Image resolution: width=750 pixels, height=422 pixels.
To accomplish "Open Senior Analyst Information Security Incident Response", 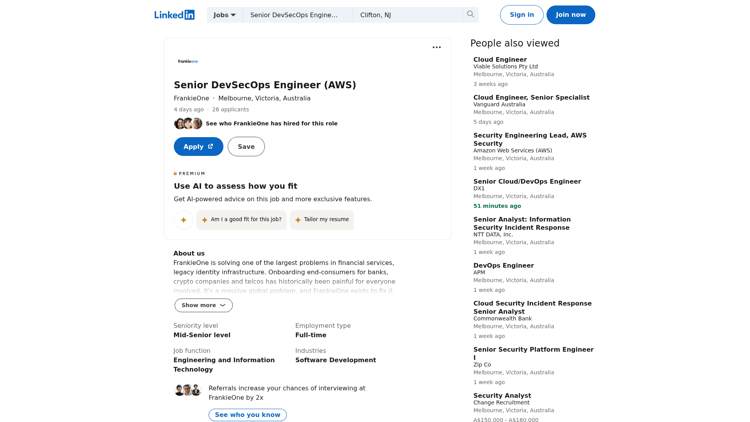I will [522, 224].
